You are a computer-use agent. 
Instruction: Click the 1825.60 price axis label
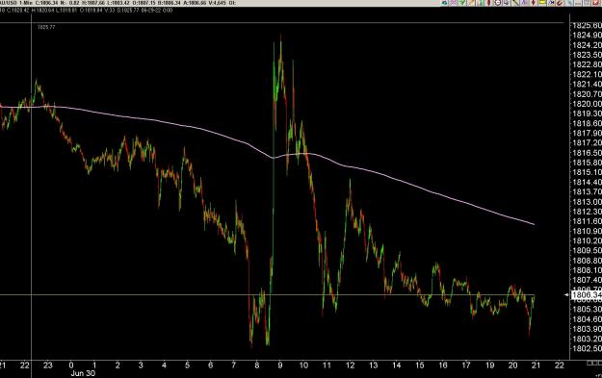(x=587, y=26)
